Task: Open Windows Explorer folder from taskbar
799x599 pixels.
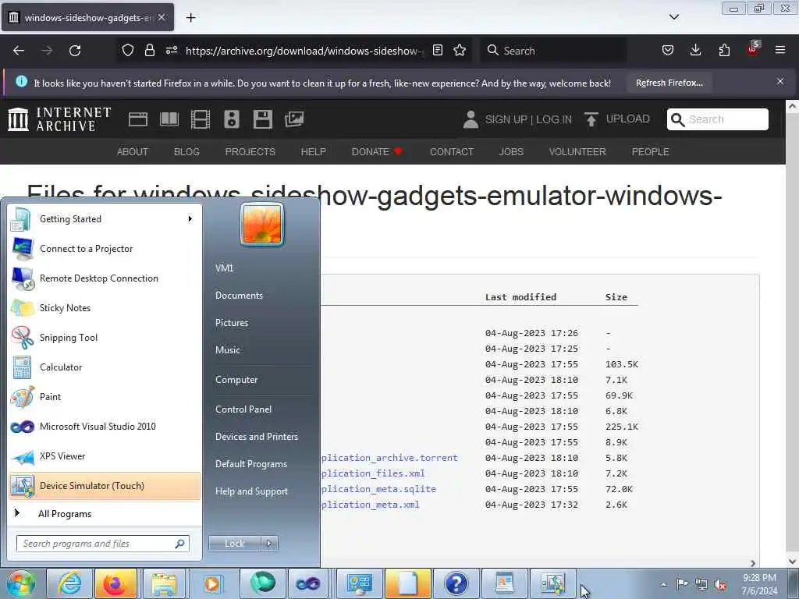Action: (x=164, y=583)
